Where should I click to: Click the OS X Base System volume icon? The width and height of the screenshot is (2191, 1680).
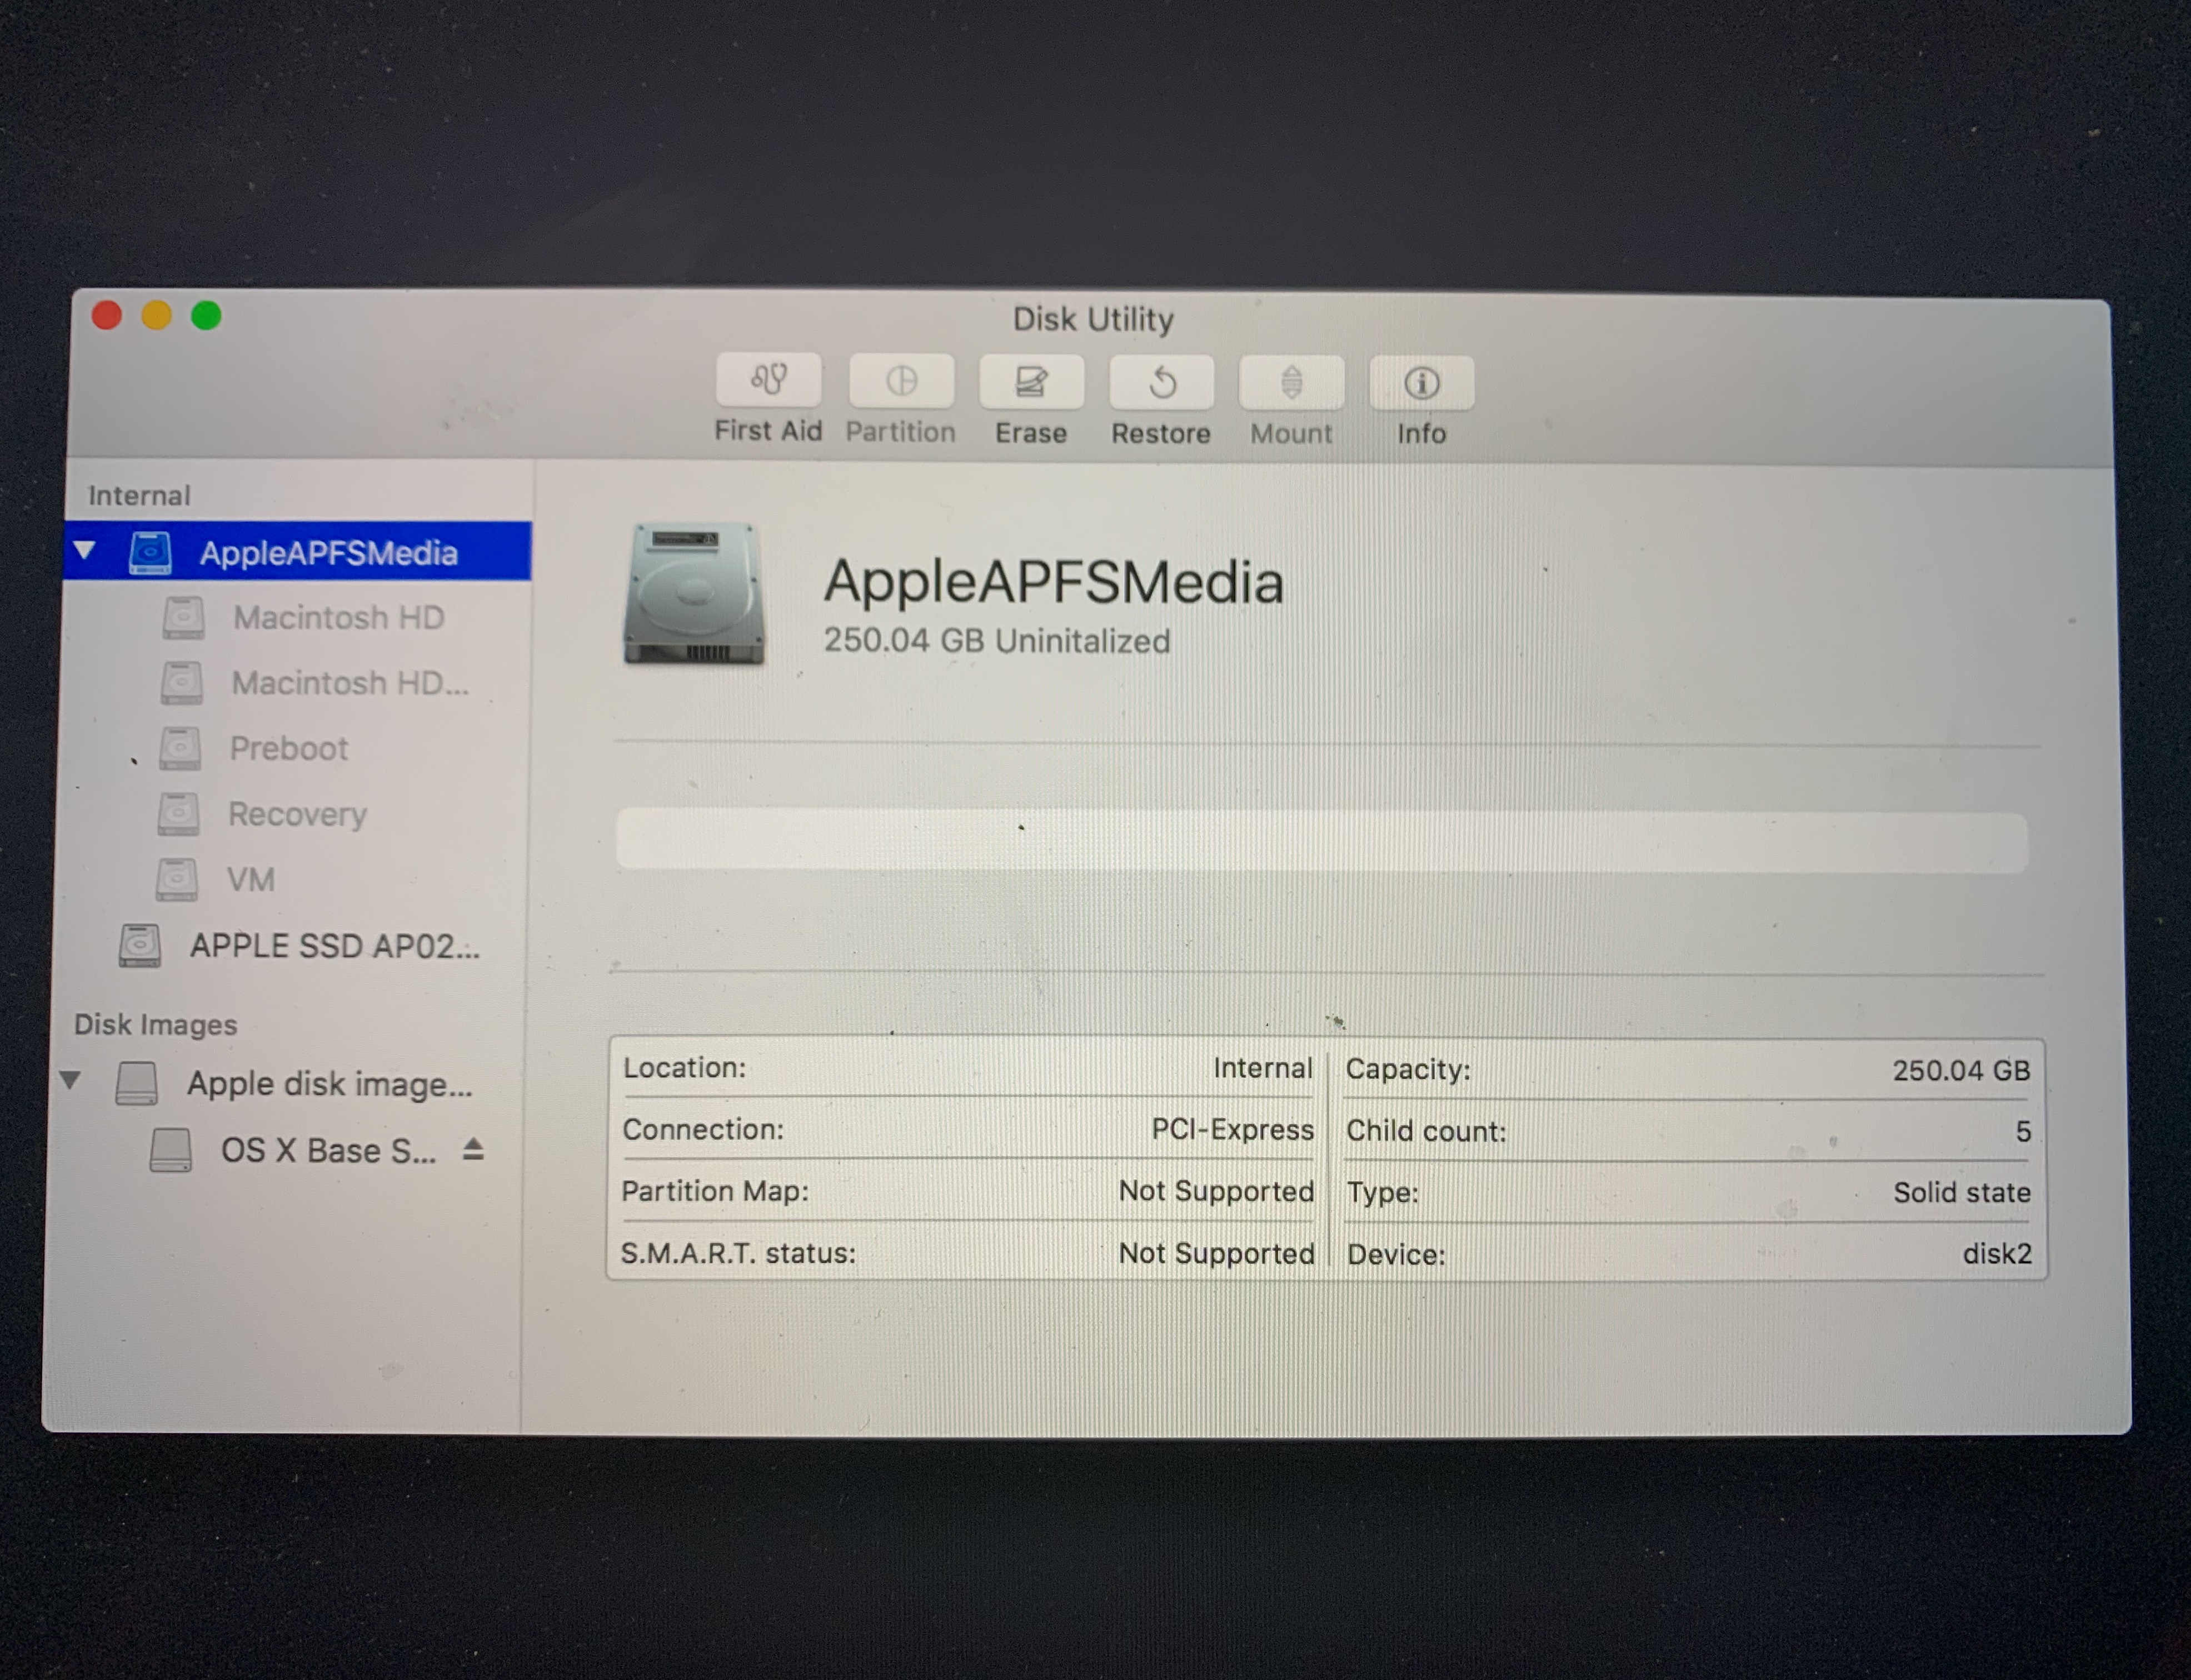[x=170, y=1150]
